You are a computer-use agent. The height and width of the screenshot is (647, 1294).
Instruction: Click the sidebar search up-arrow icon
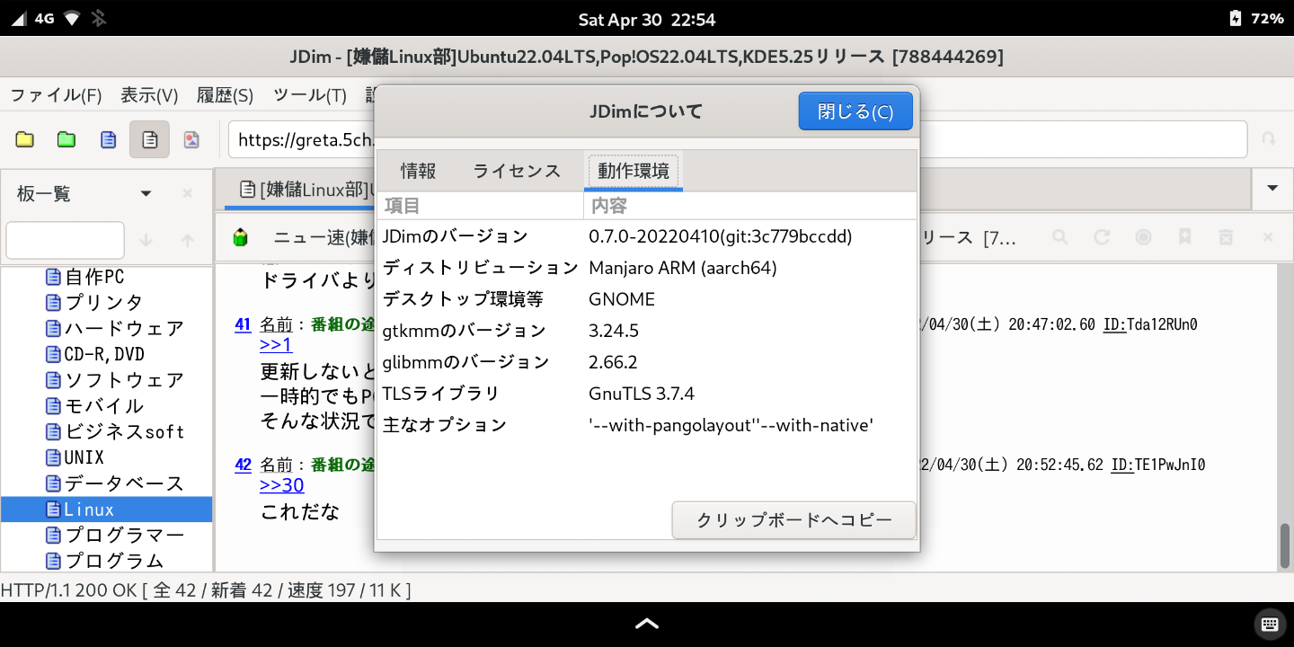point(188,240)
